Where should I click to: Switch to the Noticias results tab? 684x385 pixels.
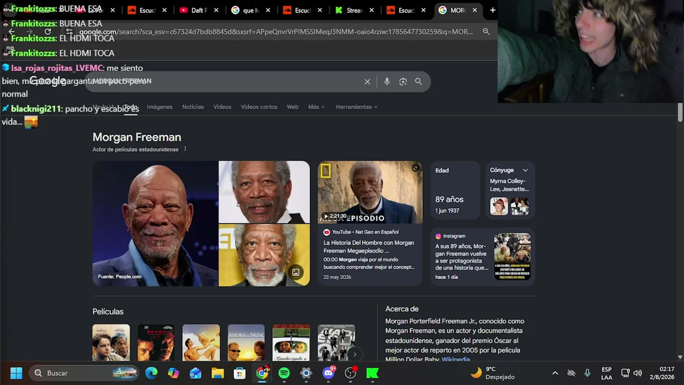193,107
